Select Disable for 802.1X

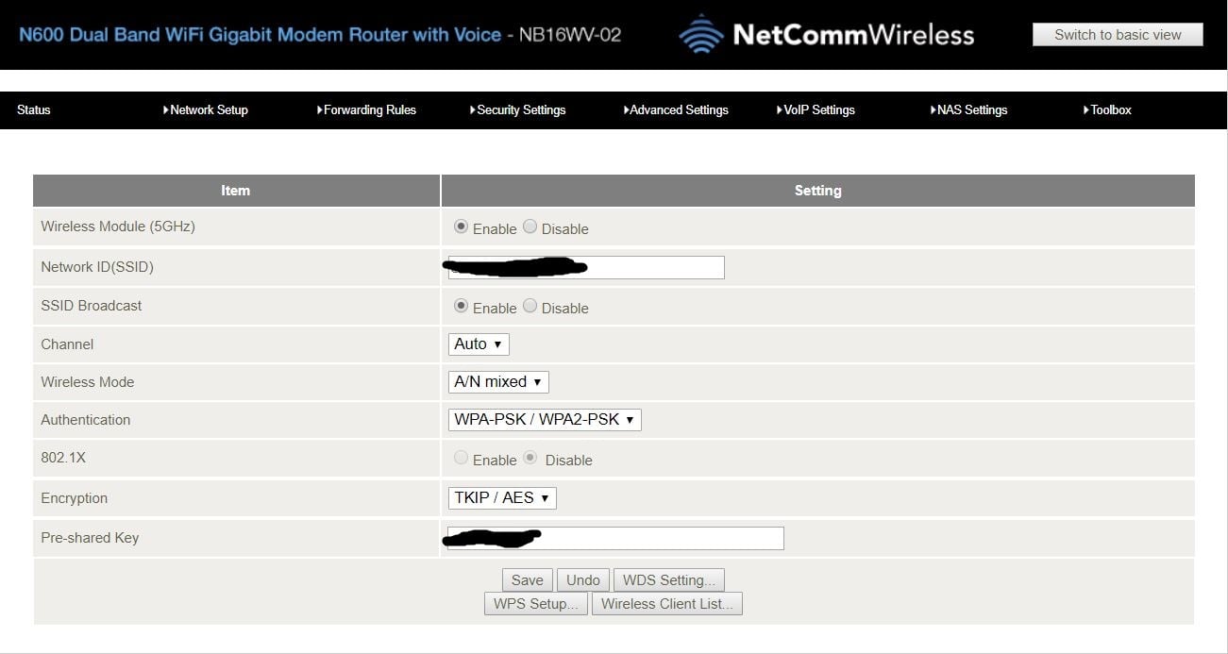click(x=530, y=459)
